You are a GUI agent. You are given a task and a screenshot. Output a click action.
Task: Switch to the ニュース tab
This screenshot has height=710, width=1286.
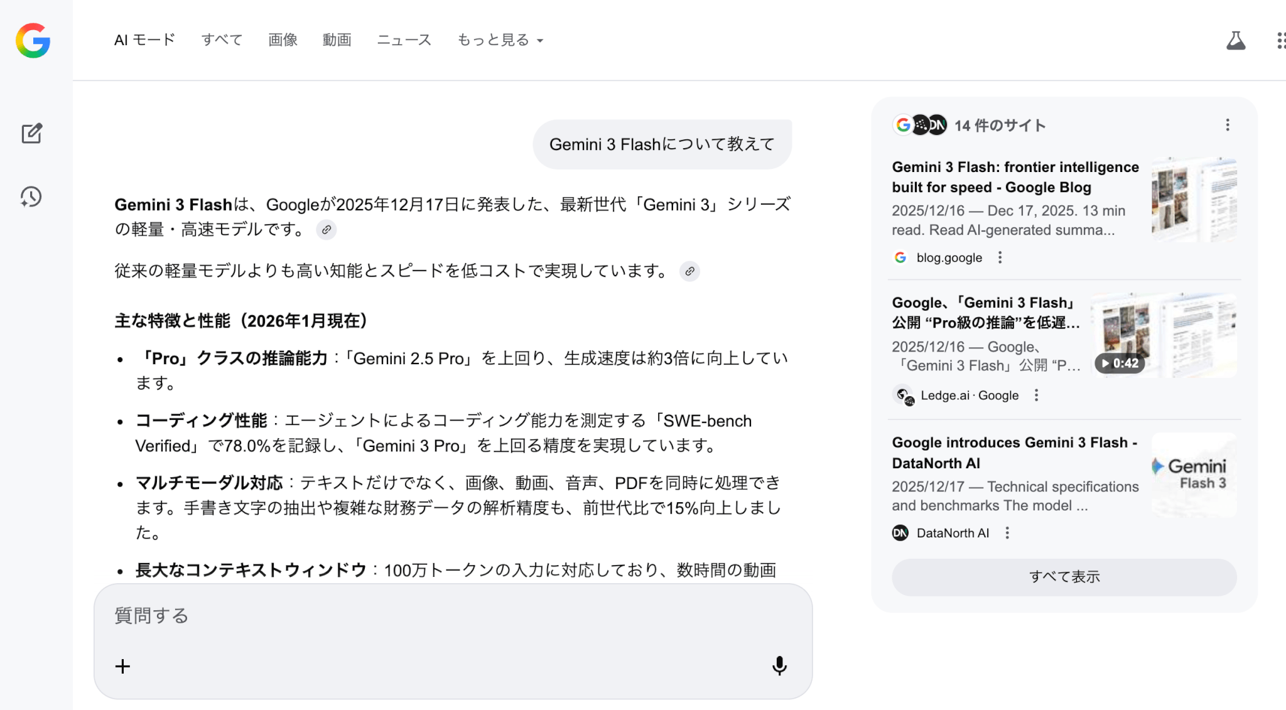(404, 40)
